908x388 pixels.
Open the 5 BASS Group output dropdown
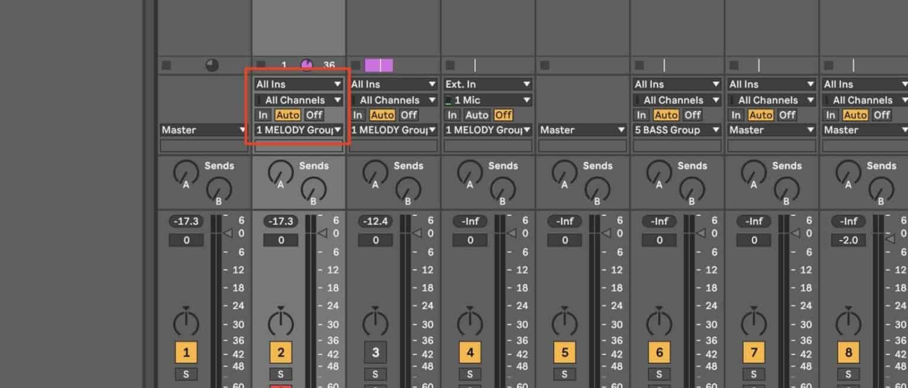pyautogui.click(x=676, y=130)
